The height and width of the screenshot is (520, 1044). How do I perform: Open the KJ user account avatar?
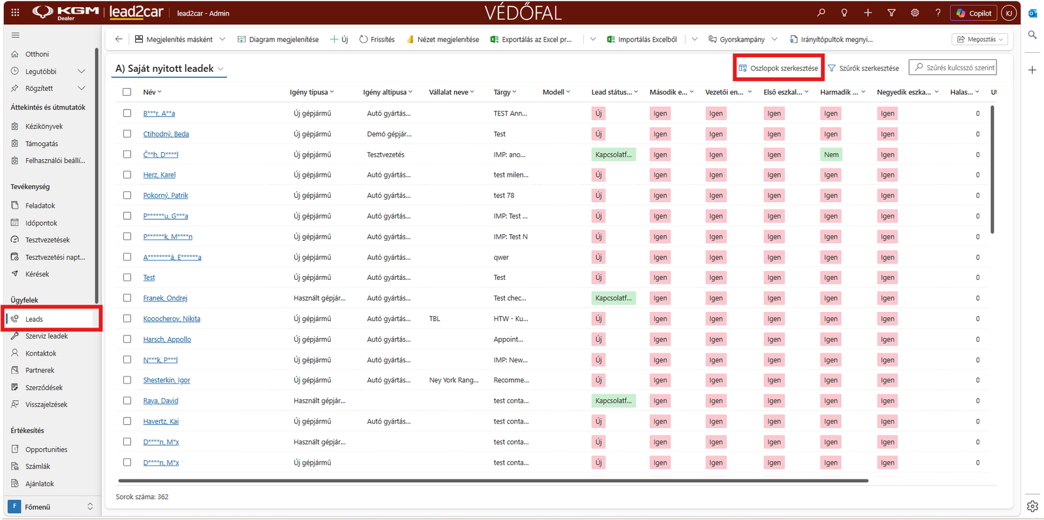[1009, 12]
